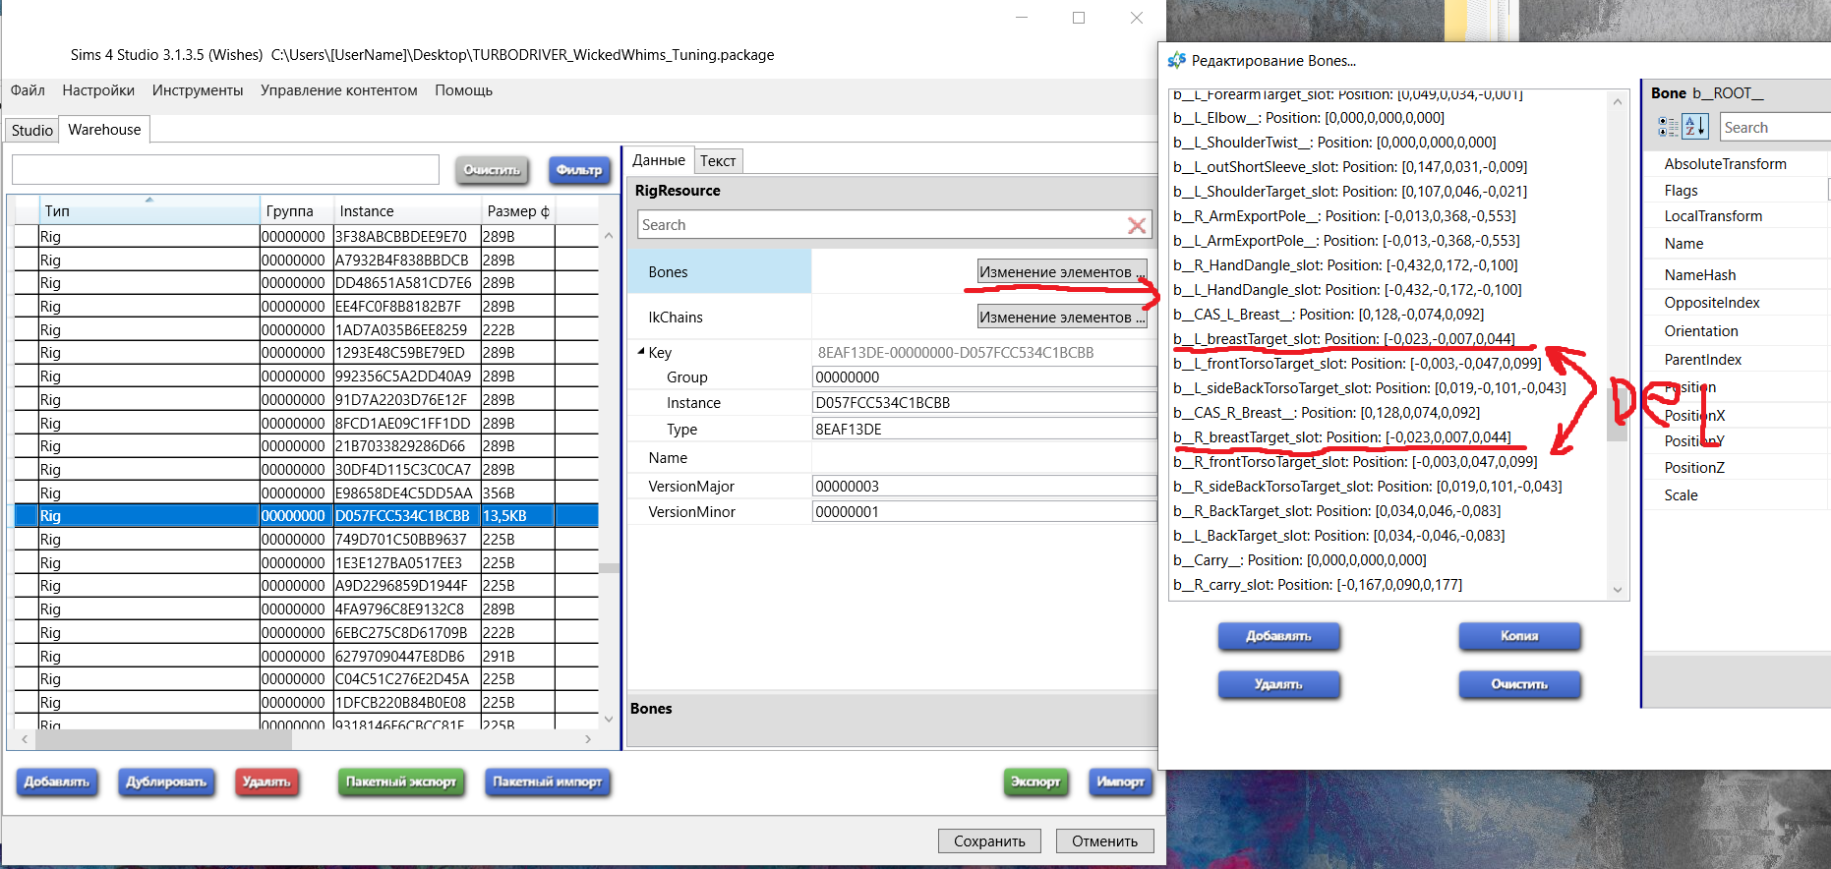
Task: Save changes with the Сохранить button
Action: 989,840
